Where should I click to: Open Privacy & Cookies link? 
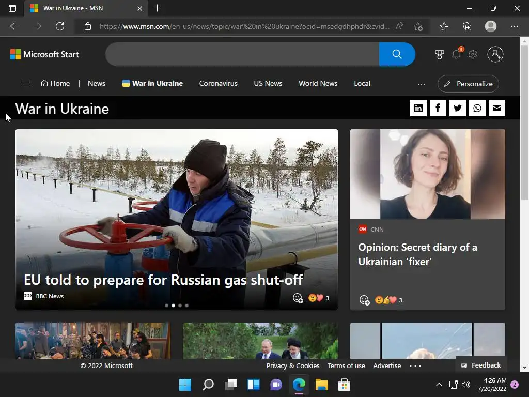293,365
